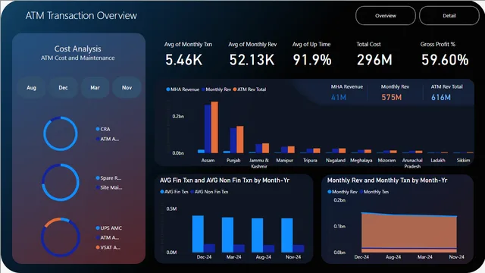Select the Nov month slicer
The height and width of the screenshot is (273, 485).
(127, 88)
